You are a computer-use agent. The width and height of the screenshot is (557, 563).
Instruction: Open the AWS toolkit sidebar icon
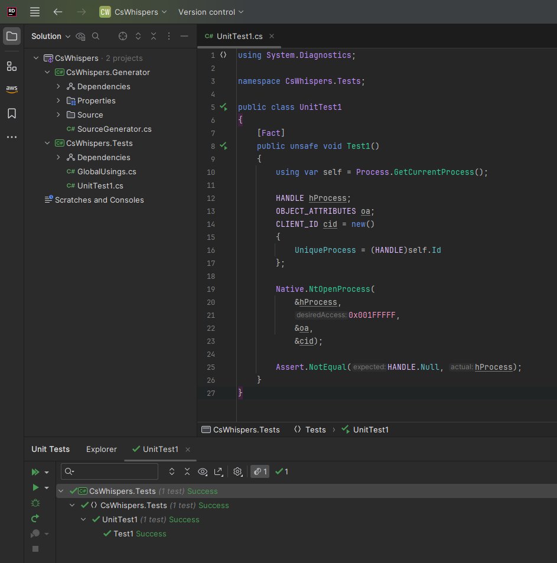12,89
